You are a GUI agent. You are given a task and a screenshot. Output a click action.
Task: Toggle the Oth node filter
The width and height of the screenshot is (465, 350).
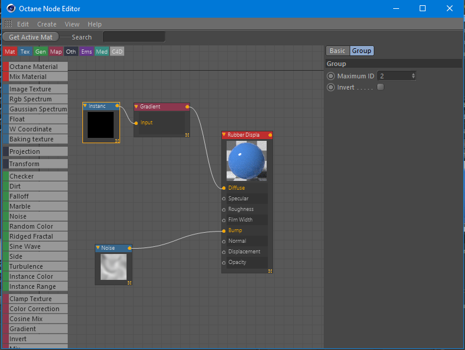[71, 52]
